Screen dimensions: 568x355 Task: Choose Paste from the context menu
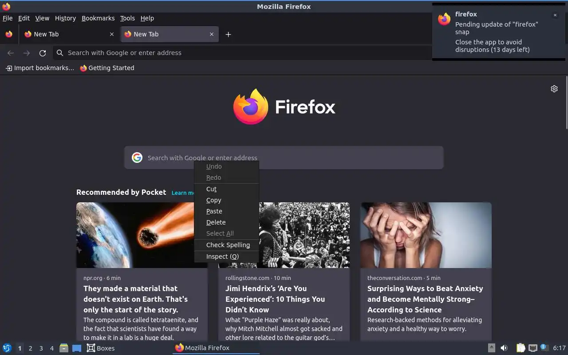(x=226, y=211)
